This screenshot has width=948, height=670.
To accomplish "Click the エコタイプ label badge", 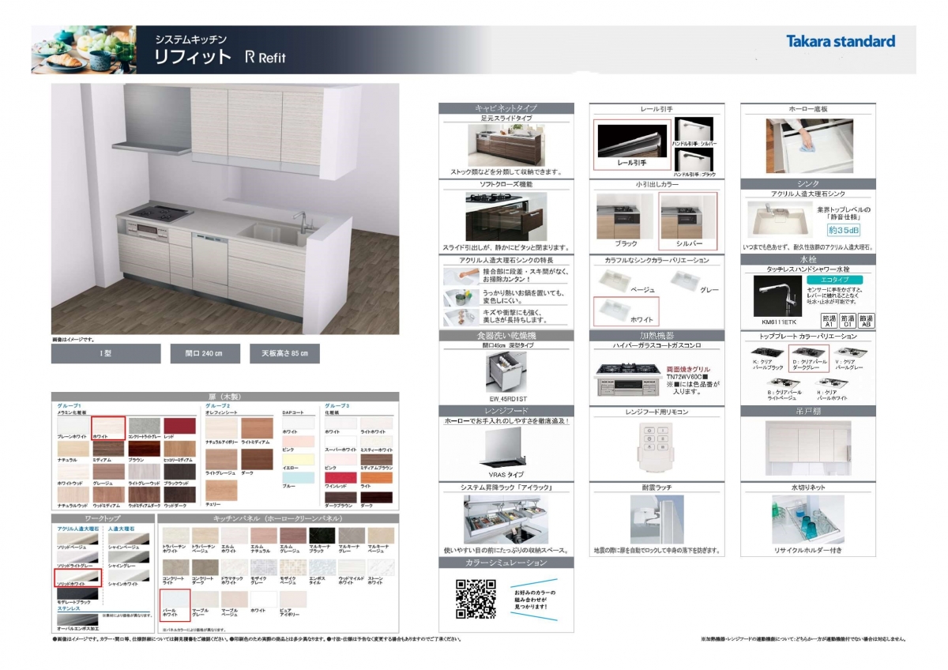I will (x=833, y=280).
